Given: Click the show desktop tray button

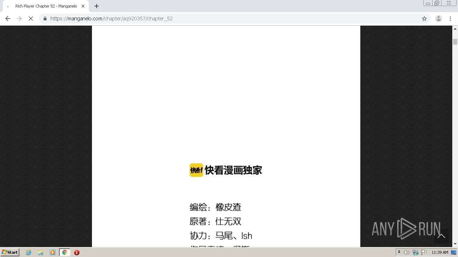Looking at the screenshot, I should (x=454, y=252).
